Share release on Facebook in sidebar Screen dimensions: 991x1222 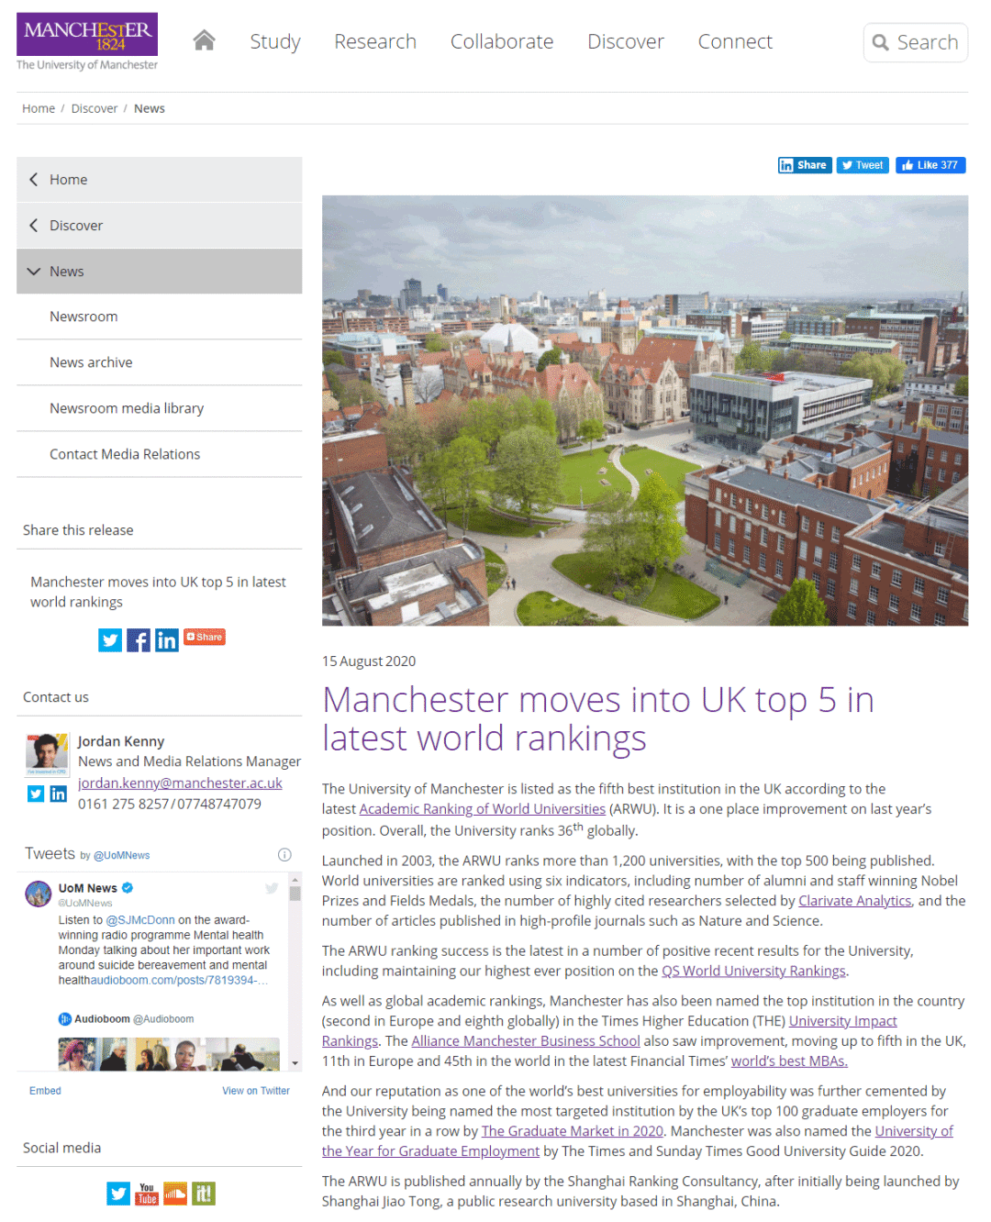click(x=139, y=640)
